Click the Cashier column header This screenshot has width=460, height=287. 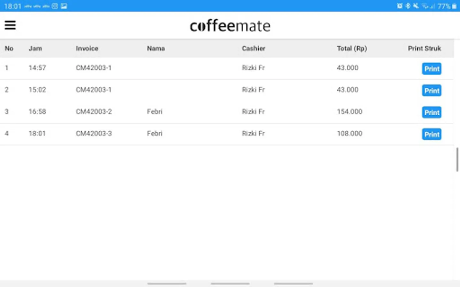(x=253, y=48)
